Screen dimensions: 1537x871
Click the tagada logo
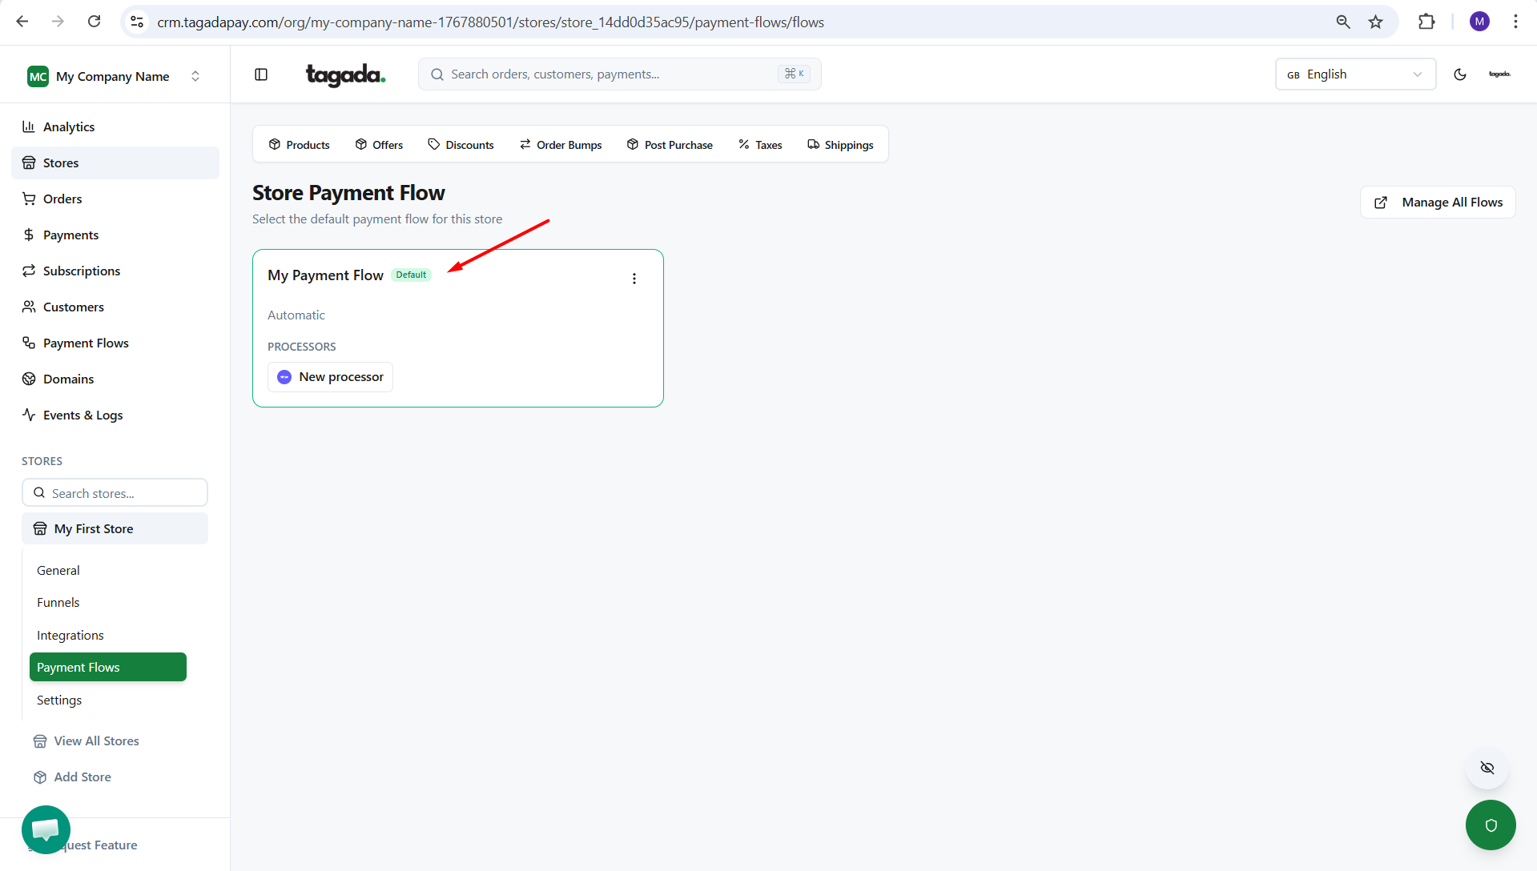(345, 74)
